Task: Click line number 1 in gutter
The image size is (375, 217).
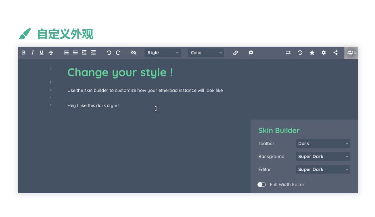Action: [51, 69]
